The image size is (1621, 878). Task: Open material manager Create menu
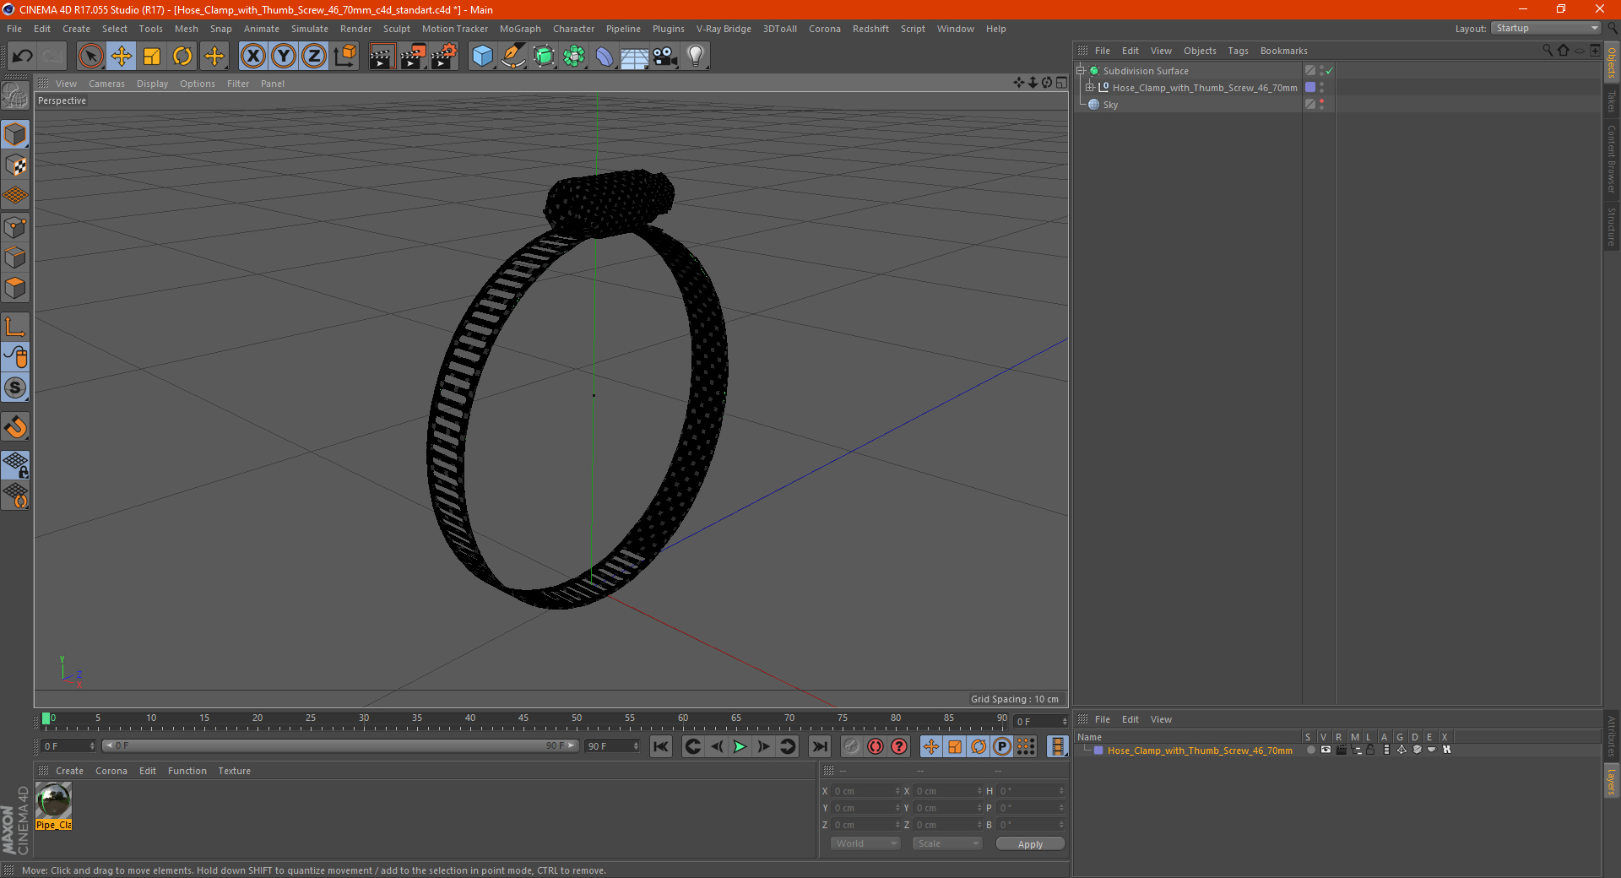[x=69, y=771]
